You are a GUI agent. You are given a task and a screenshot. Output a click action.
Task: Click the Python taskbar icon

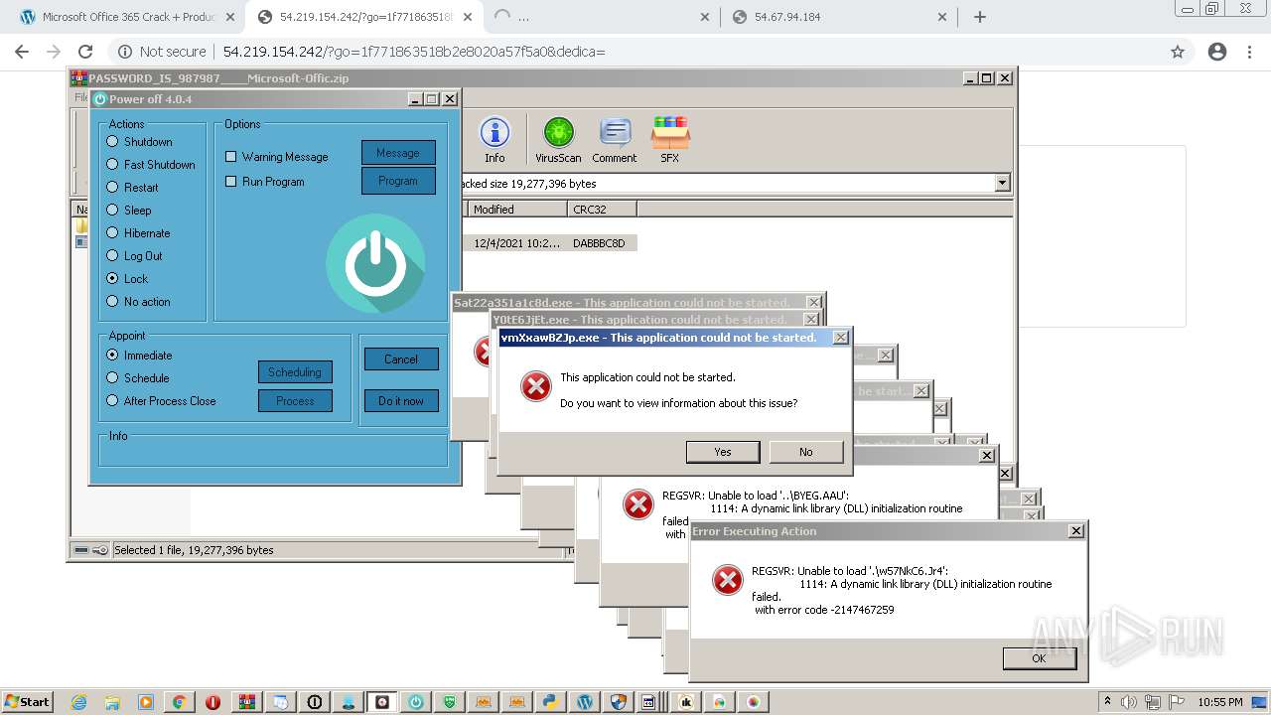[x=550, y=702]
